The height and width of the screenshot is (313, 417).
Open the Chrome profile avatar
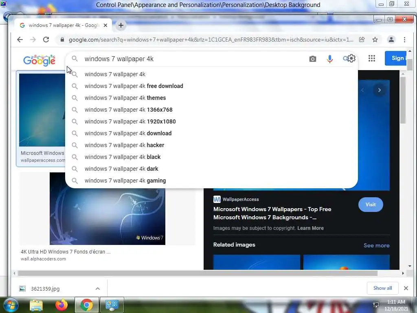tap(391, 40)
